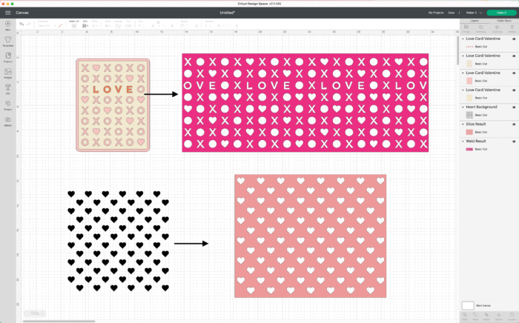Select the Text tool
This screenshot has width=519, height=323.
click(x=7, y=88)
